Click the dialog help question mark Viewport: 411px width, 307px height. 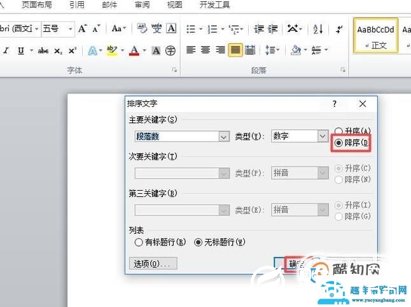(x=335, y=104)
